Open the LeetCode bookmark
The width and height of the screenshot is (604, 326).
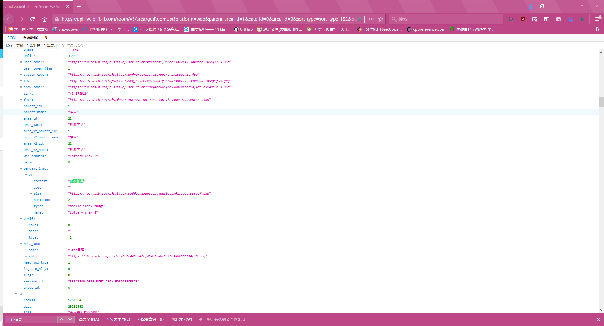click(379, 29)
